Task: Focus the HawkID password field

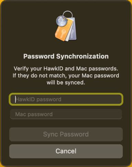Action: click(x=66, y=99)
